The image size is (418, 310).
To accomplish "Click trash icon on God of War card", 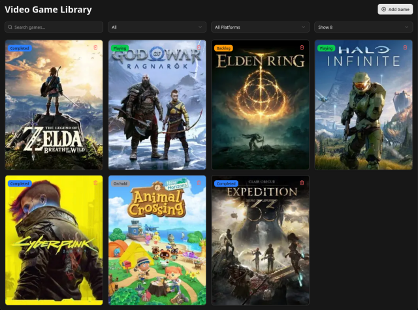I will click(x=199, y=48).
